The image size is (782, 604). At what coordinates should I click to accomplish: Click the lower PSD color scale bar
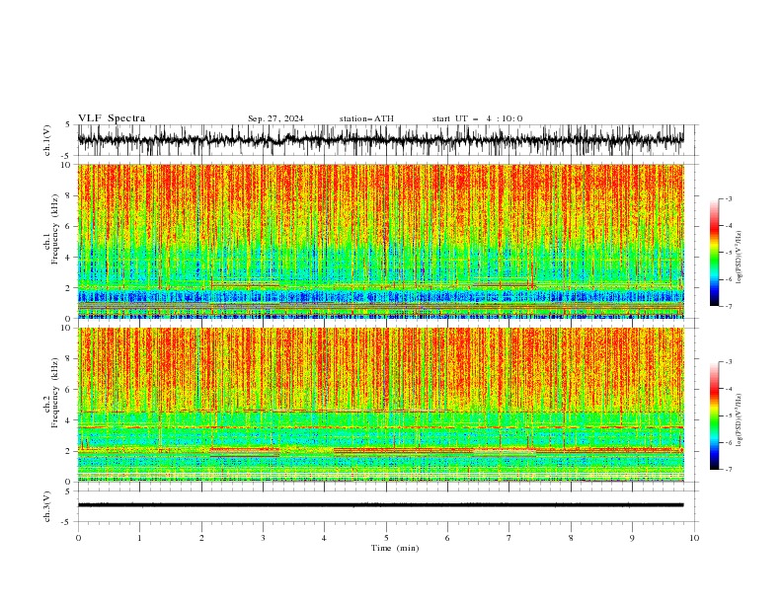[x=714, y=415]
